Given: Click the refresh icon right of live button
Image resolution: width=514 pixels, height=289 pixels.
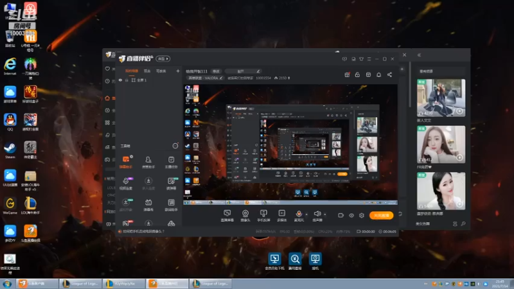Looking at the screenshot, I should (x=400, y=214).
